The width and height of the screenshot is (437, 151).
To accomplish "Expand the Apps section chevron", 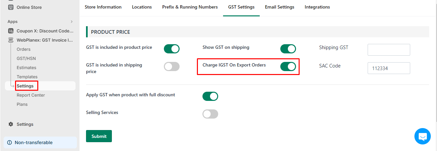I will 72,22.
